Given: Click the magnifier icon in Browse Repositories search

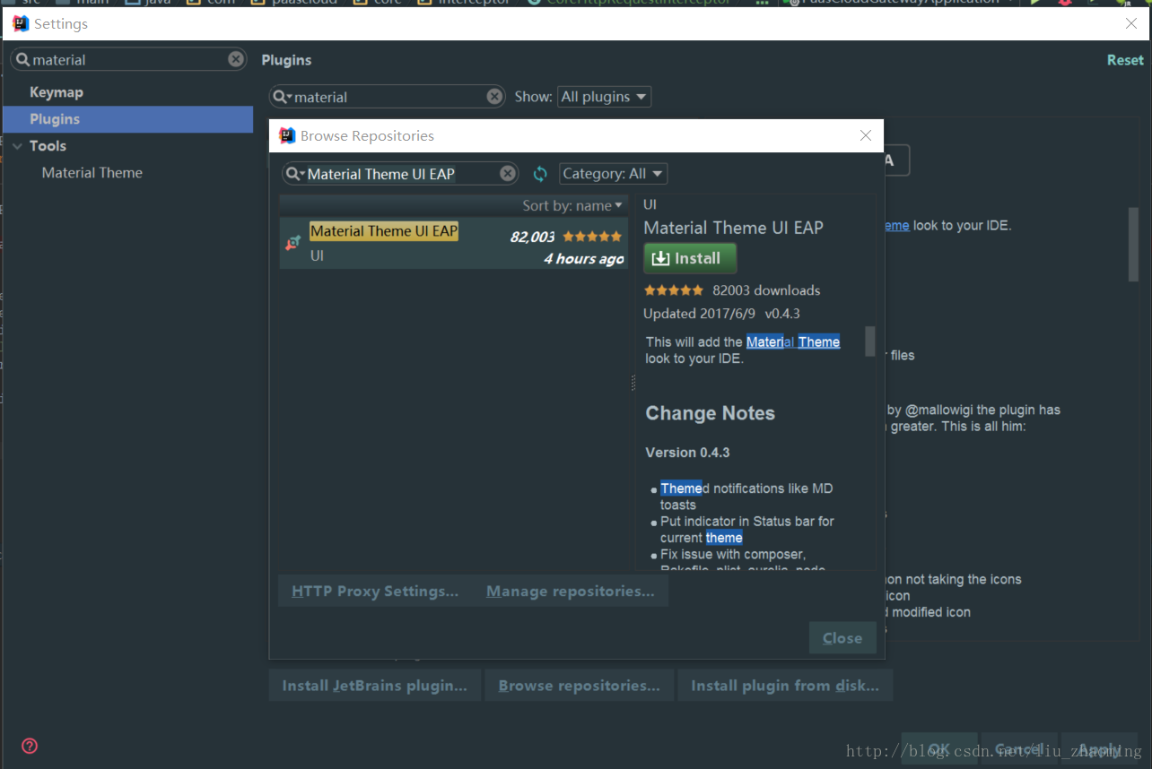Looking at the screenshot, I should (295, 174).
